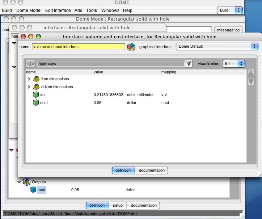Collapse the Outputs group in model window
The height and width of the screenshot is (219, 262).
[x=19, y=182]
